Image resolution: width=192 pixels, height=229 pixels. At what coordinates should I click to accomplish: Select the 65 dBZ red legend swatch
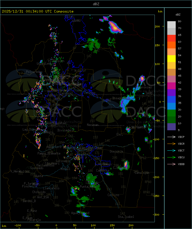[x=171, y=38]
